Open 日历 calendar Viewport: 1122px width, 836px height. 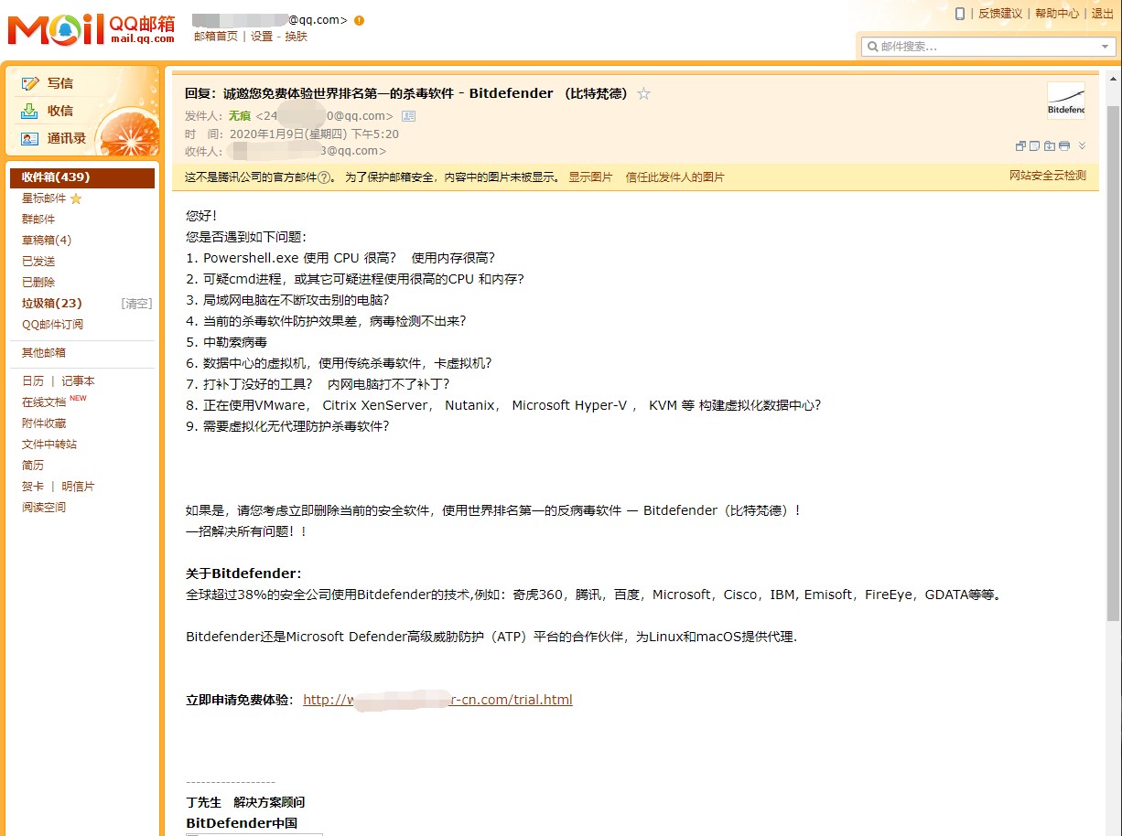pyautogui.click(x=33, y=381)
